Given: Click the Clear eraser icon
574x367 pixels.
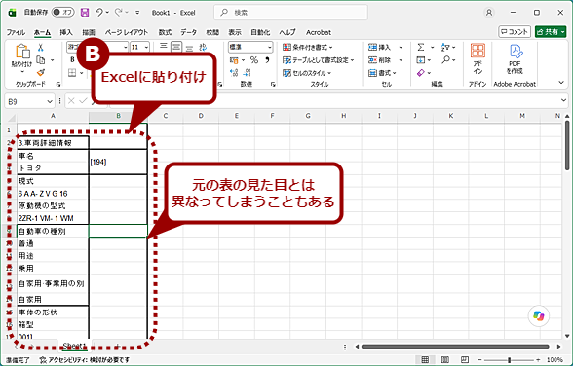Looking at the screenshot, I should tap(421, 73).
